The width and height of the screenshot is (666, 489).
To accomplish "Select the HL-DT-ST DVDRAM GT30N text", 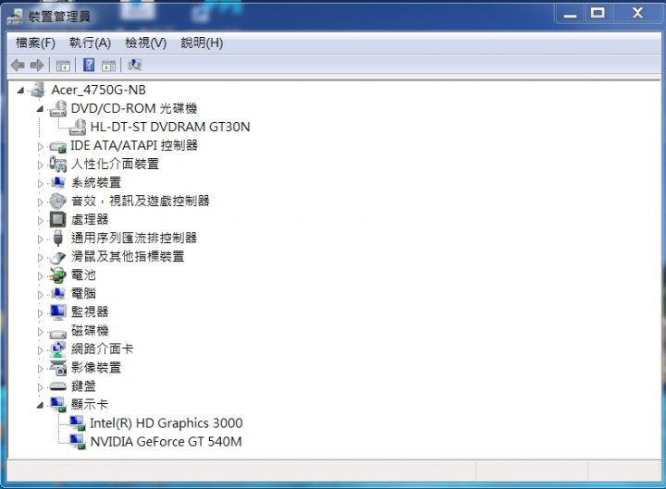I will 170,127.
